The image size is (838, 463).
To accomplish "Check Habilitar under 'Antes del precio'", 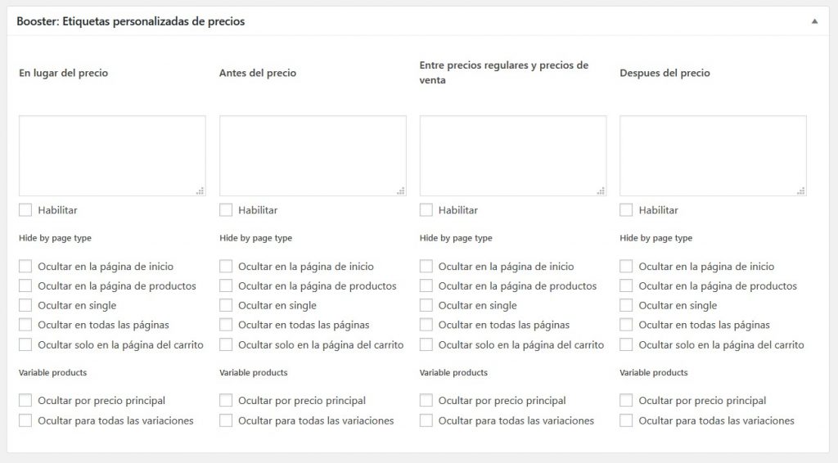I will point(226,210).
